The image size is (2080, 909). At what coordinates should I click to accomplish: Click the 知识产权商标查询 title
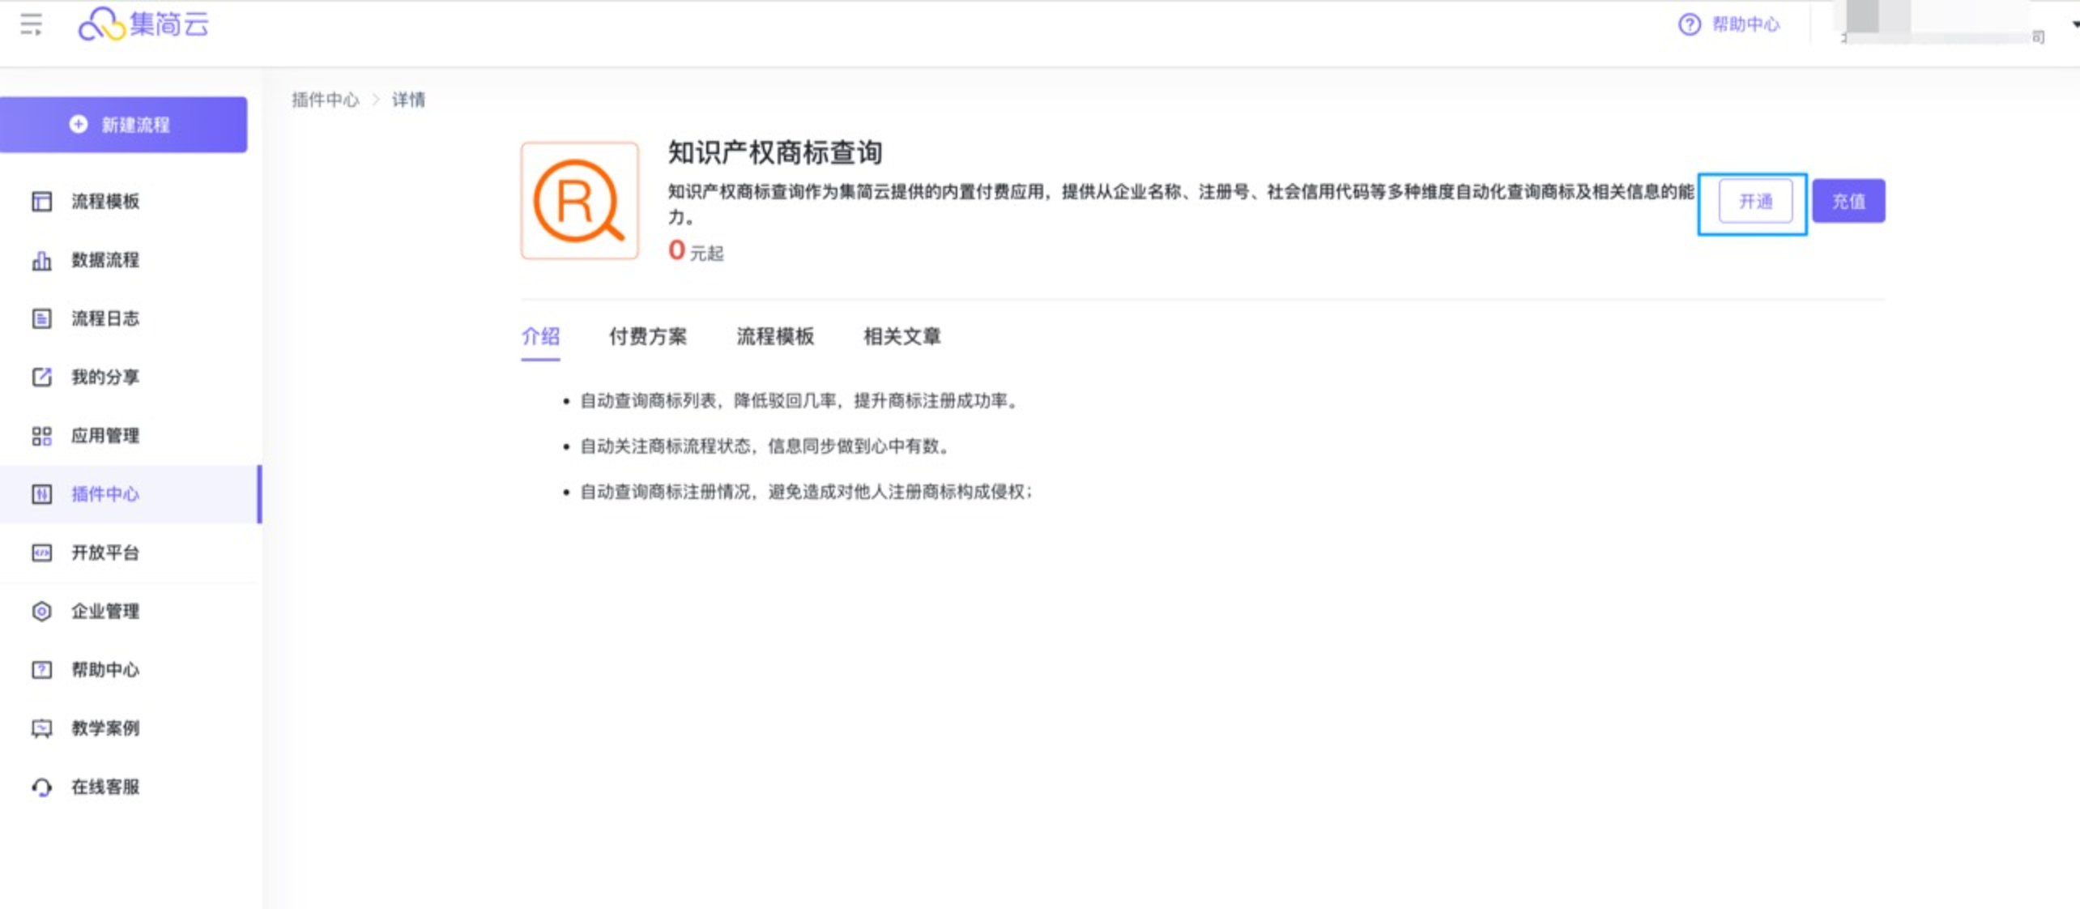pos(775,152)
